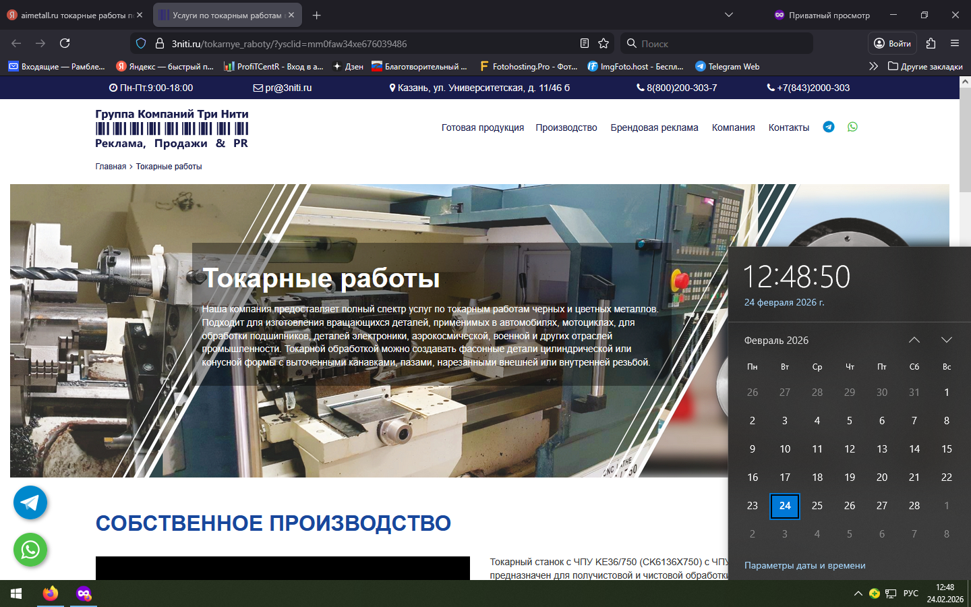This screenshot has height=607, width=971.
Task: Open WhatsApp icon in site navigation
Action: click(x=852, y=127)
